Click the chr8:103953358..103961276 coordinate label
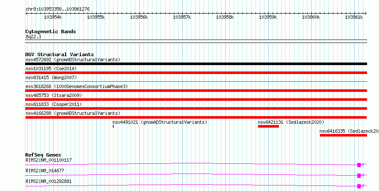Image resolution: width=379 pixels, height=191 pixels. (57, 9)
